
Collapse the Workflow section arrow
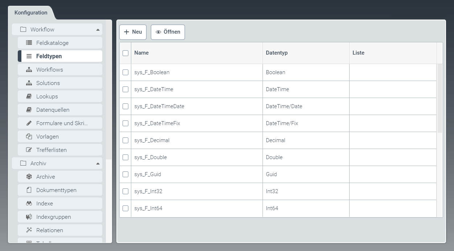(98, 30)
